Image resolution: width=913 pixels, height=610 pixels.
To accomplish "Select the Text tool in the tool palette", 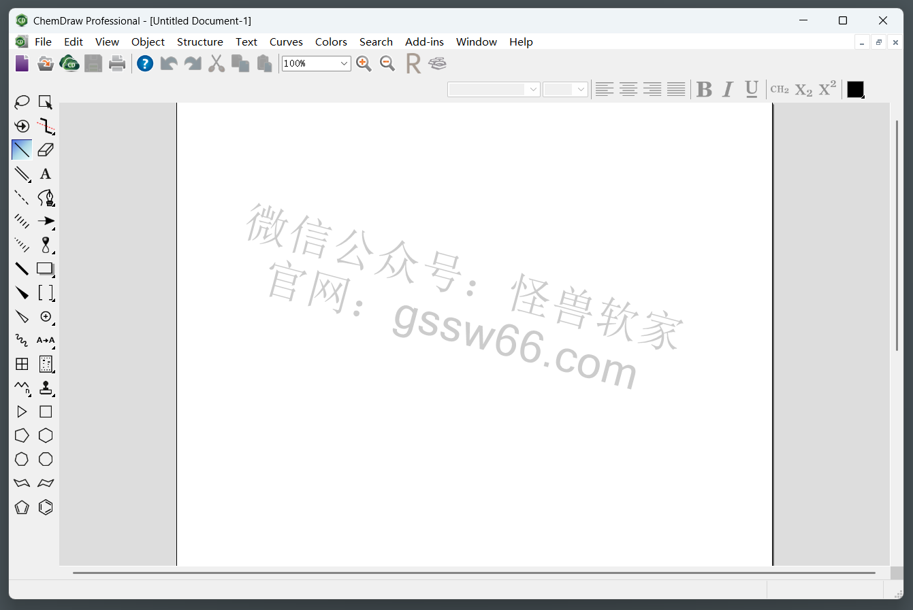I will (46, 174).
